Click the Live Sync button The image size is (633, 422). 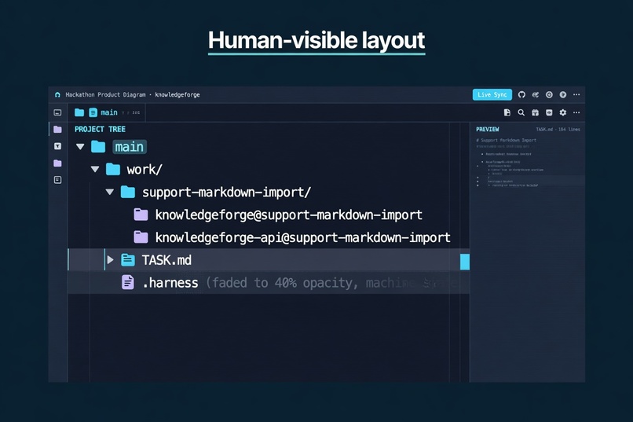492,94
